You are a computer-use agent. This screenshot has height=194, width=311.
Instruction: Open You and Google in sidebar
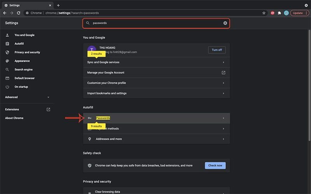[24, 35]
